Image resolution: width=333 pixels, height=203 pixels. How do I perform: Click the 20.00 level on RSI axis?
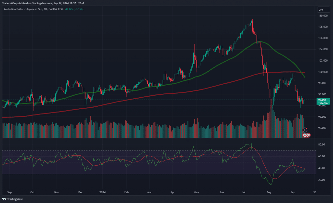click(322, 180)
